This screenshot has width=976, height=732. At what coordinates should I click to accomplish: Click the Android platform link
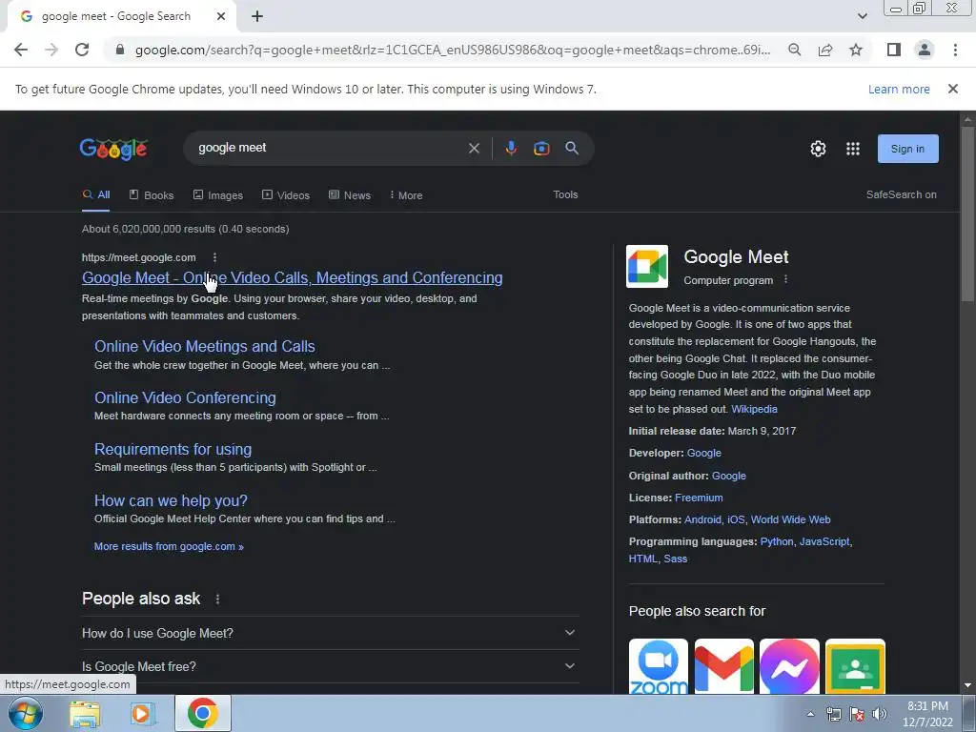coord(702,519)
